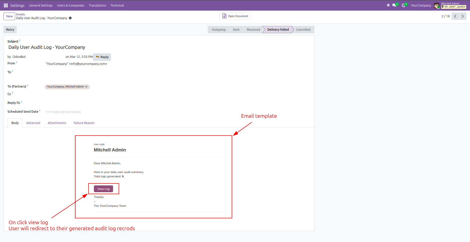Click the help mark beside From
Image resolution: width=470 pixels, height=242 pixels.
click(x=17, y=62)
